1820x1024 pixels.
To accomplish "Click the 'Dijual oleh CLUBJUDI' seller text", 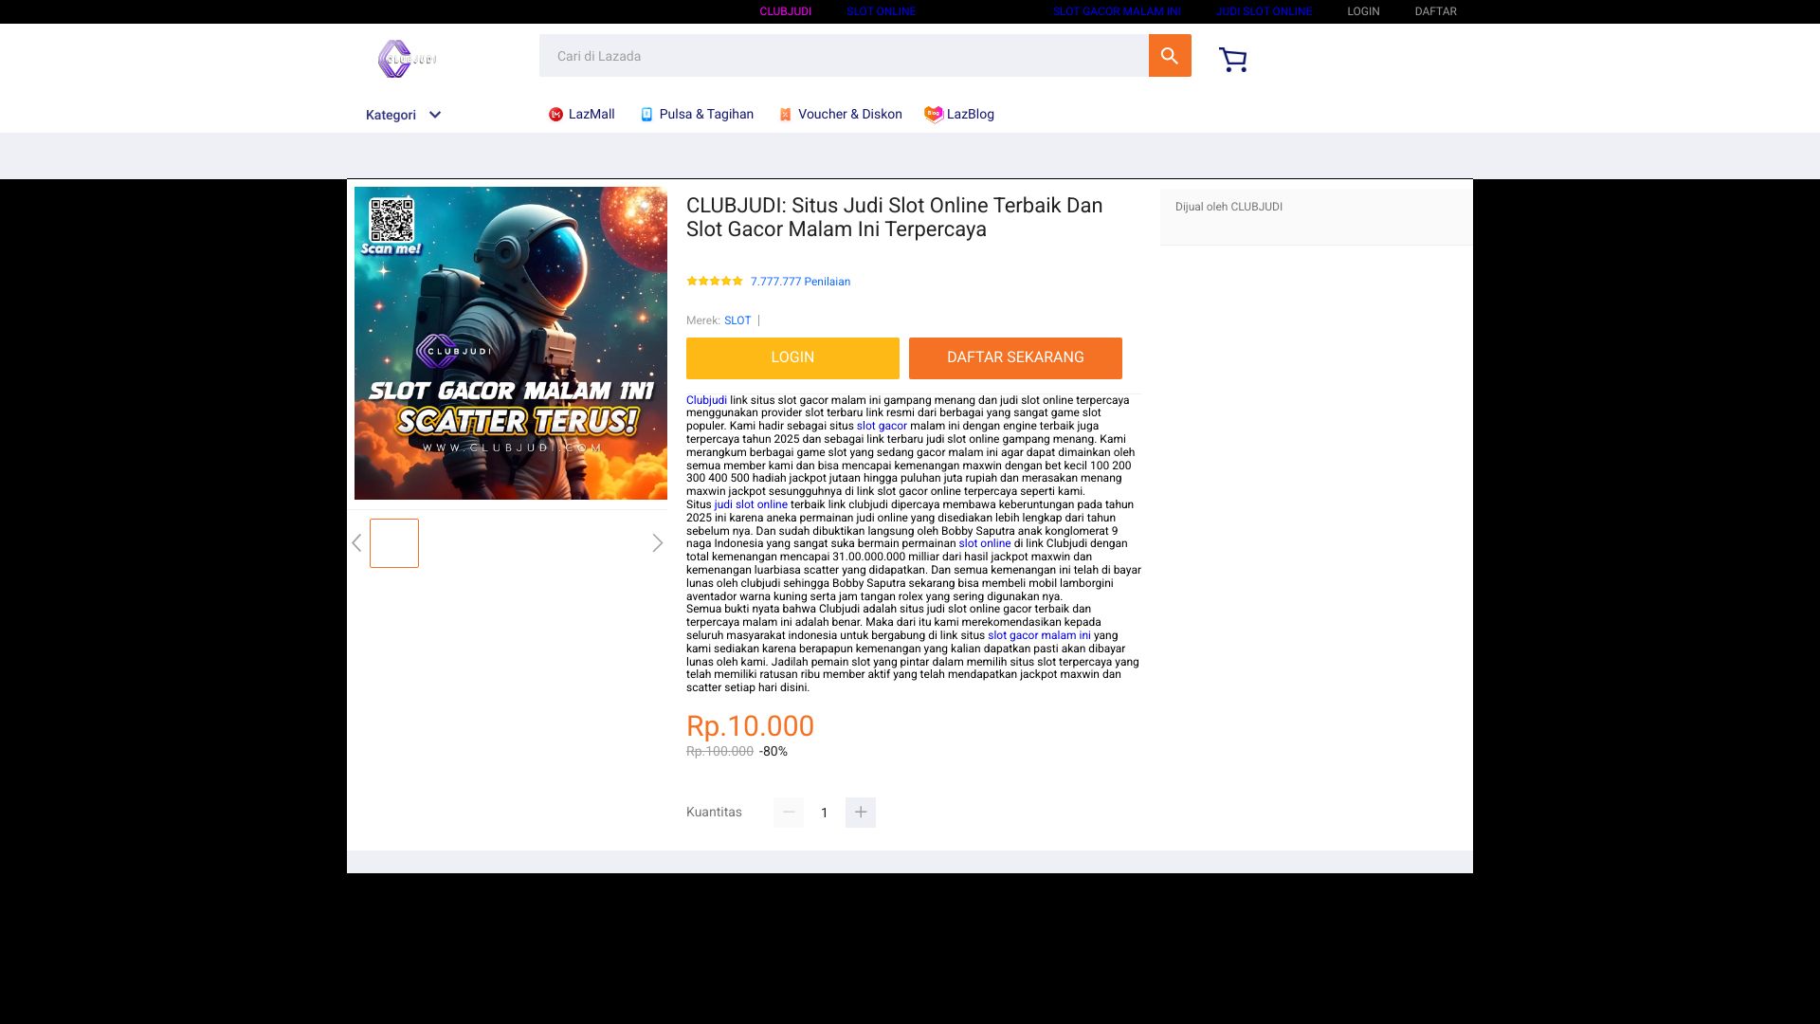I will click(1228, 207).
